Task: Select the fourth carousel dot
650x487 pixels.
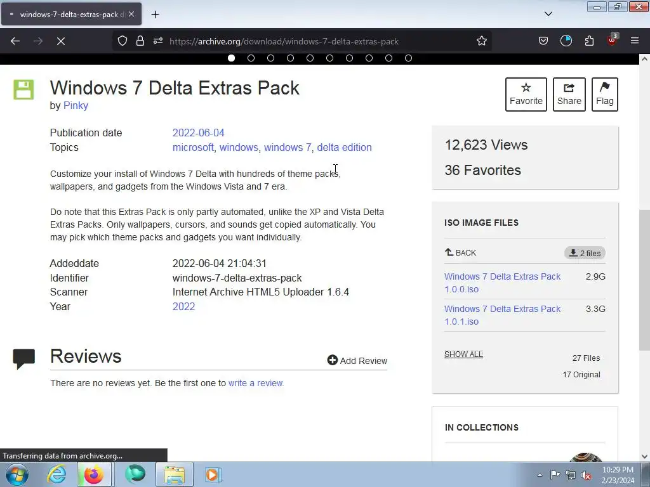Action: [x=290, y=58]
